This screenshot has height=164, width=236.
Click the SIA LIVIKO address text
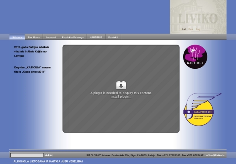click(x=121, y=155)
